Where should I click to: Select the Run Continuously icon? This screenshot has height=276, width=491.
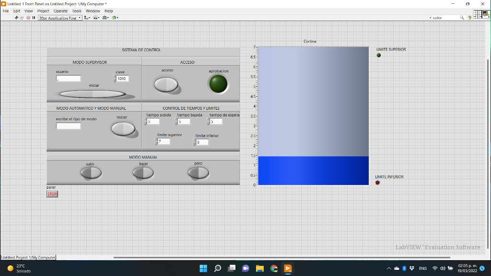[x=22, y=18]
